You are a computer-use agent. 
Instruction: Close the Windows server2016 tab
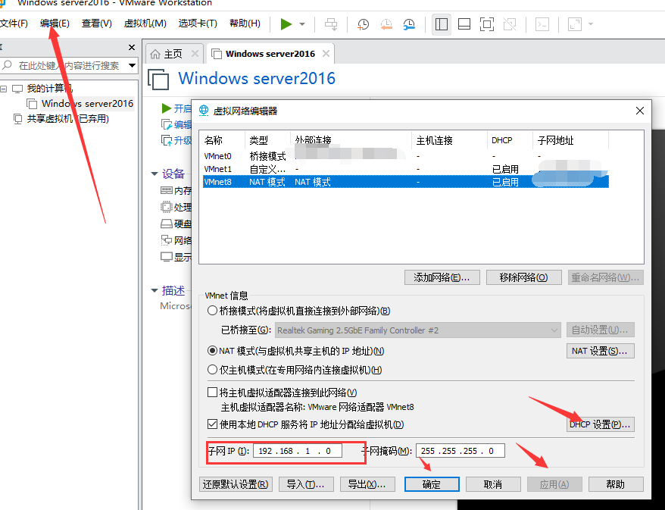pyautogui.click(x=326, y=54)
